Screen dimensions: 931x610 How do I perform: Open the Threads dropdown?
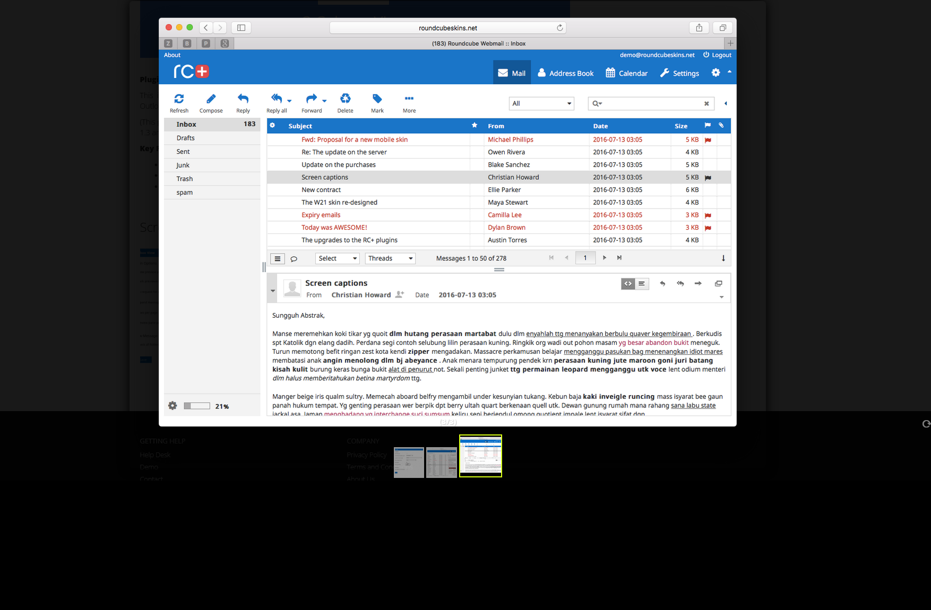(x=390, y=258)
